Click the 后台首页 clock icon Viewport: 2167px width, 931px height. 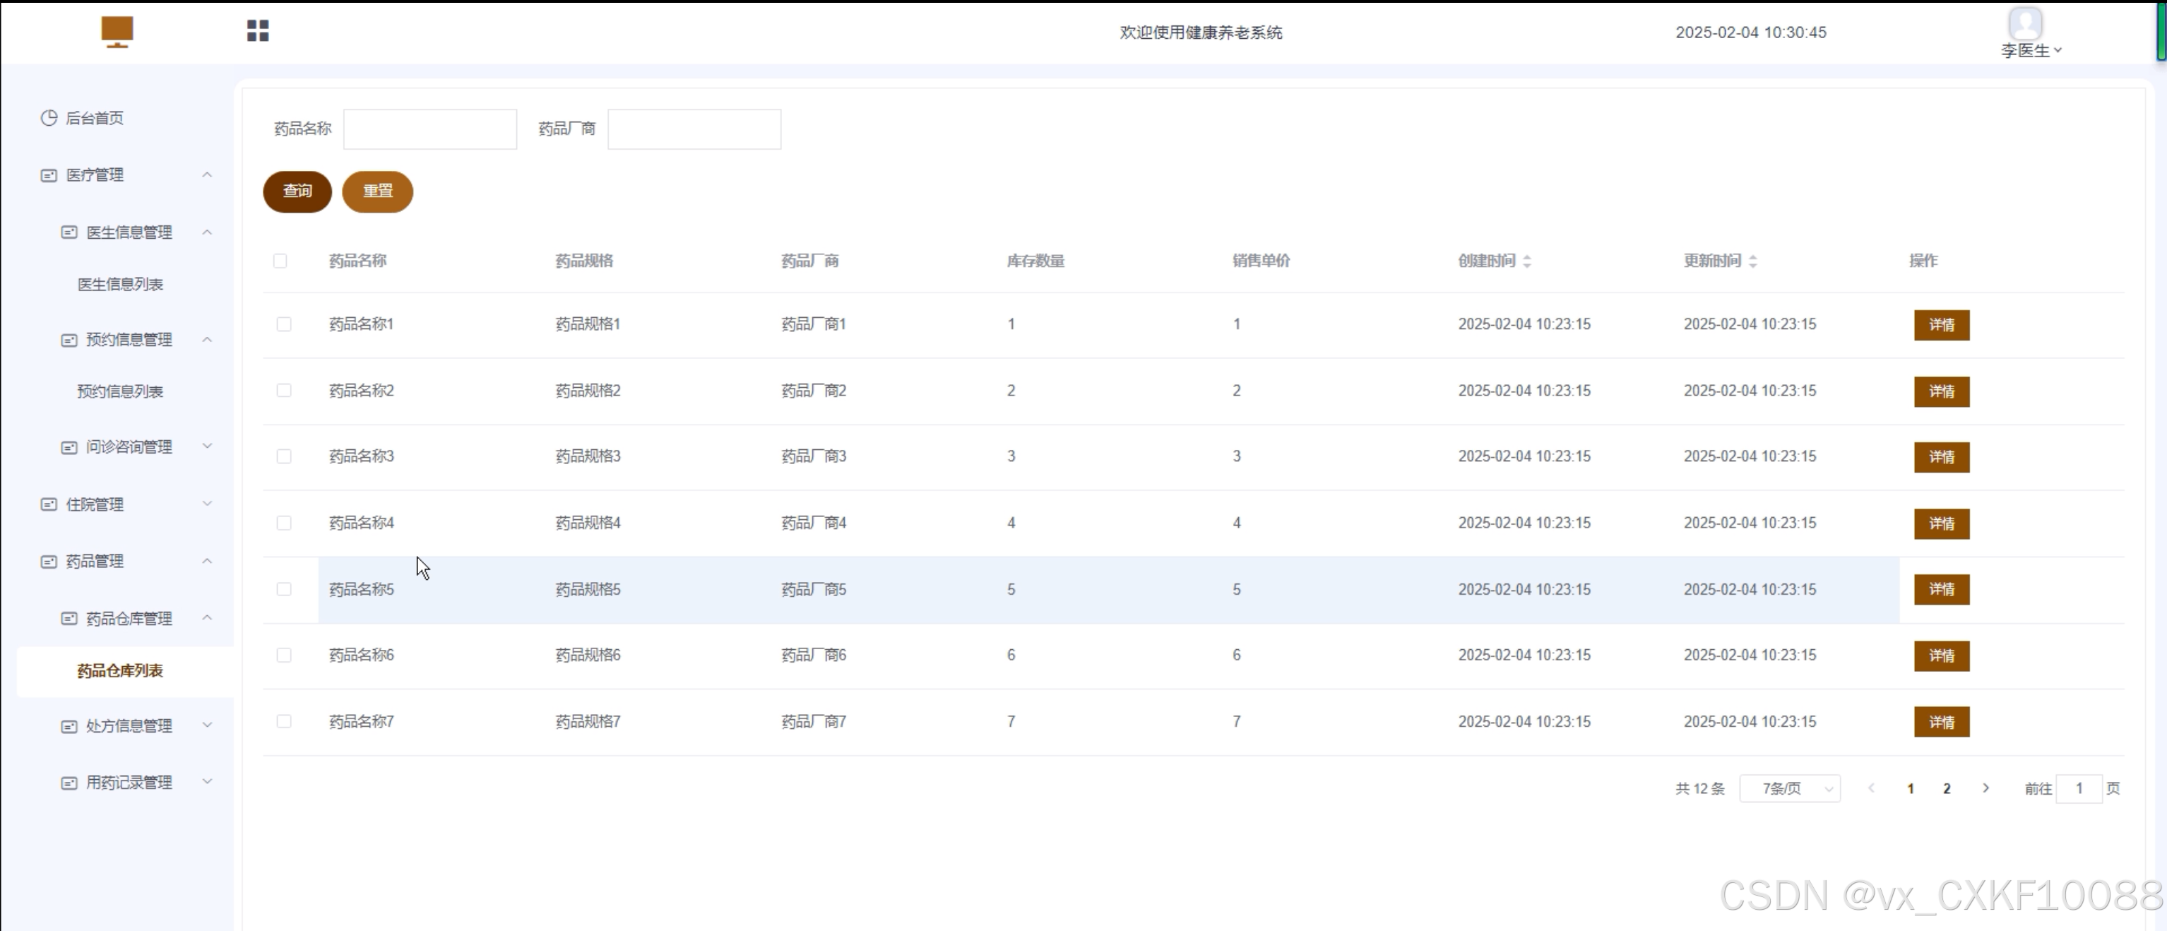point(49,118)
